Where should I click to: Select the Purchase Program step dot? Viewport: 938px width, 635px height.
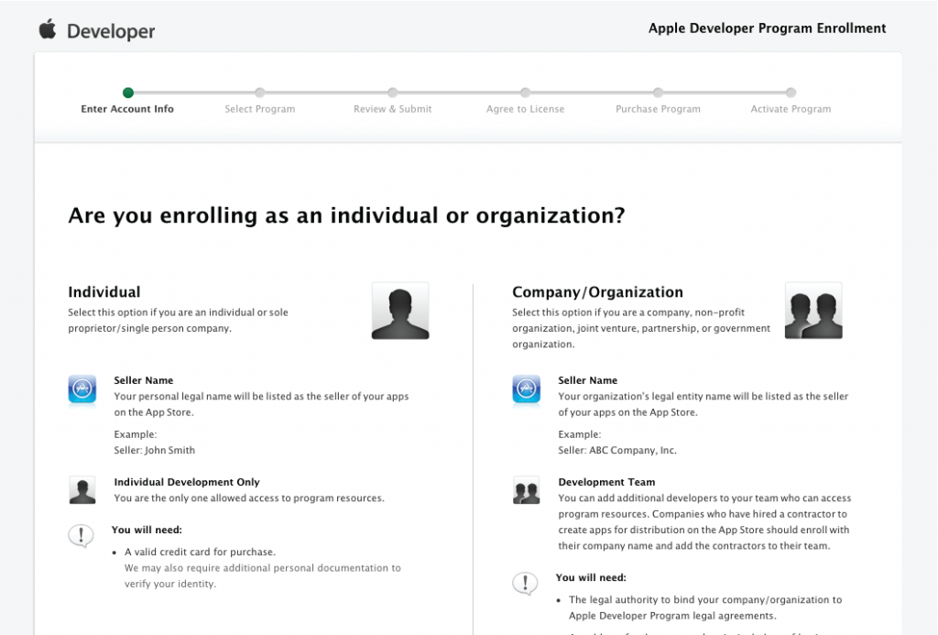click(x=658, y=93)
